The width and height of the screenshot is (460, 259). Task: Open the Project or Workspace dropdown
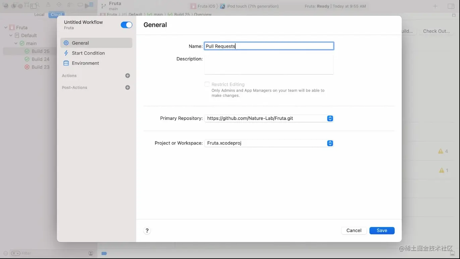(x=269, y=143)
